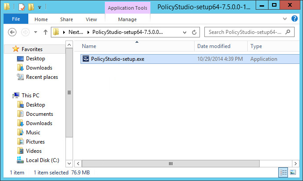This screenshot has width=303, height=181.
Task: Open Desktop under Favorites
Action: [35, 59]
